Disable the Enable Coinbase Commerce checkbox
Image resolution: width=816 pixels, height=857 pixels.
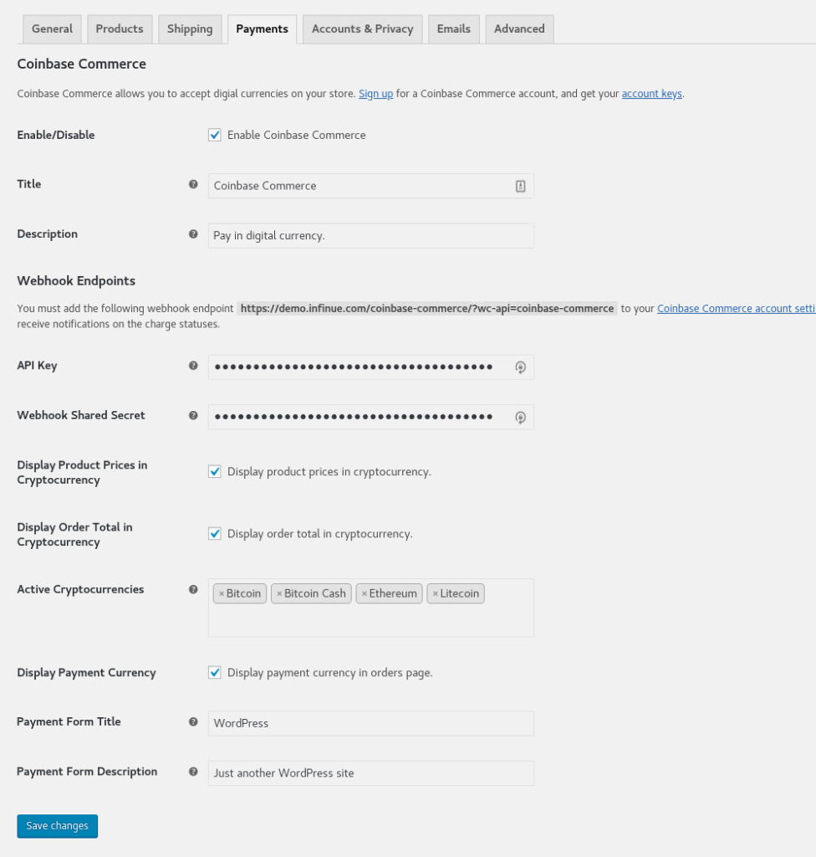tap(215, 135)
